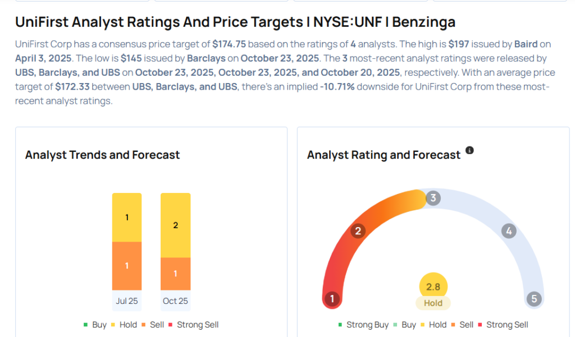Screen dimensions: 575x337
Task: Click the orange Sell segment of the Oct 25 bar
Action: pos(175,274)
